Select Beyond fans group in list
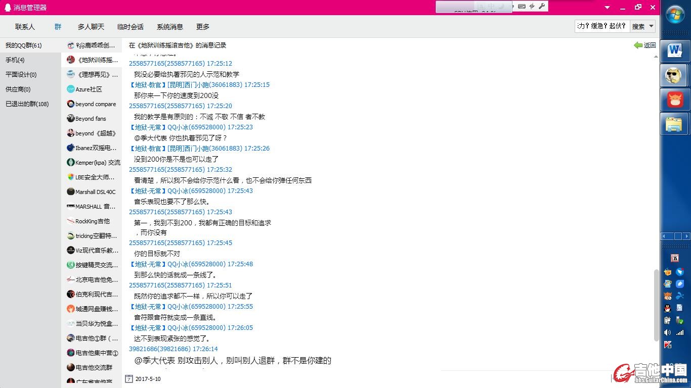Image resolution: width=691 pixels, height=388 pixels. pos(91,119)
